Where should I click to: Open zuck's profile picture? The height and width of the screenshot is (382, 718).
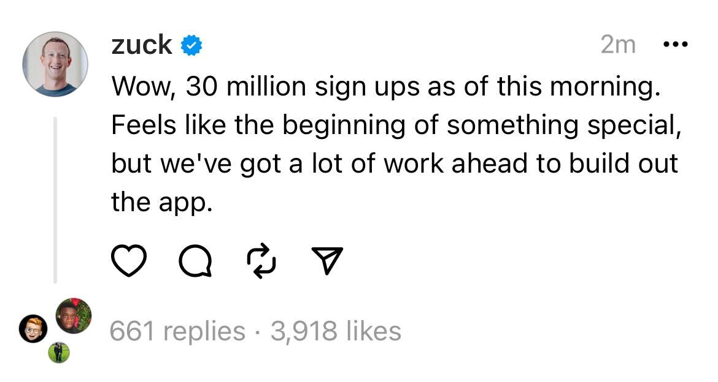tap(55, 64)
